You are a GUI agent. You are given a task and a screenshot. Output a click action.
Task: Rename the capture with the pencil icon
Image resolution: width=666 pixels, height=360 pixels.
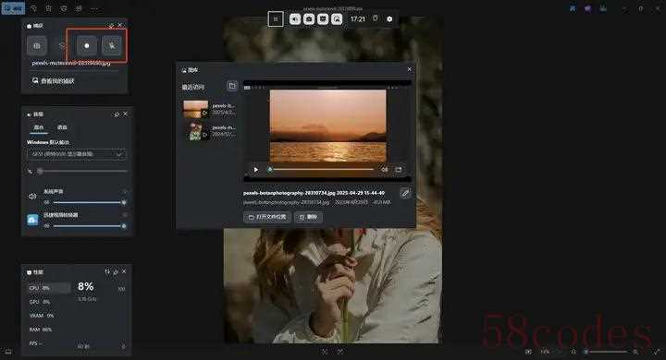405,193
